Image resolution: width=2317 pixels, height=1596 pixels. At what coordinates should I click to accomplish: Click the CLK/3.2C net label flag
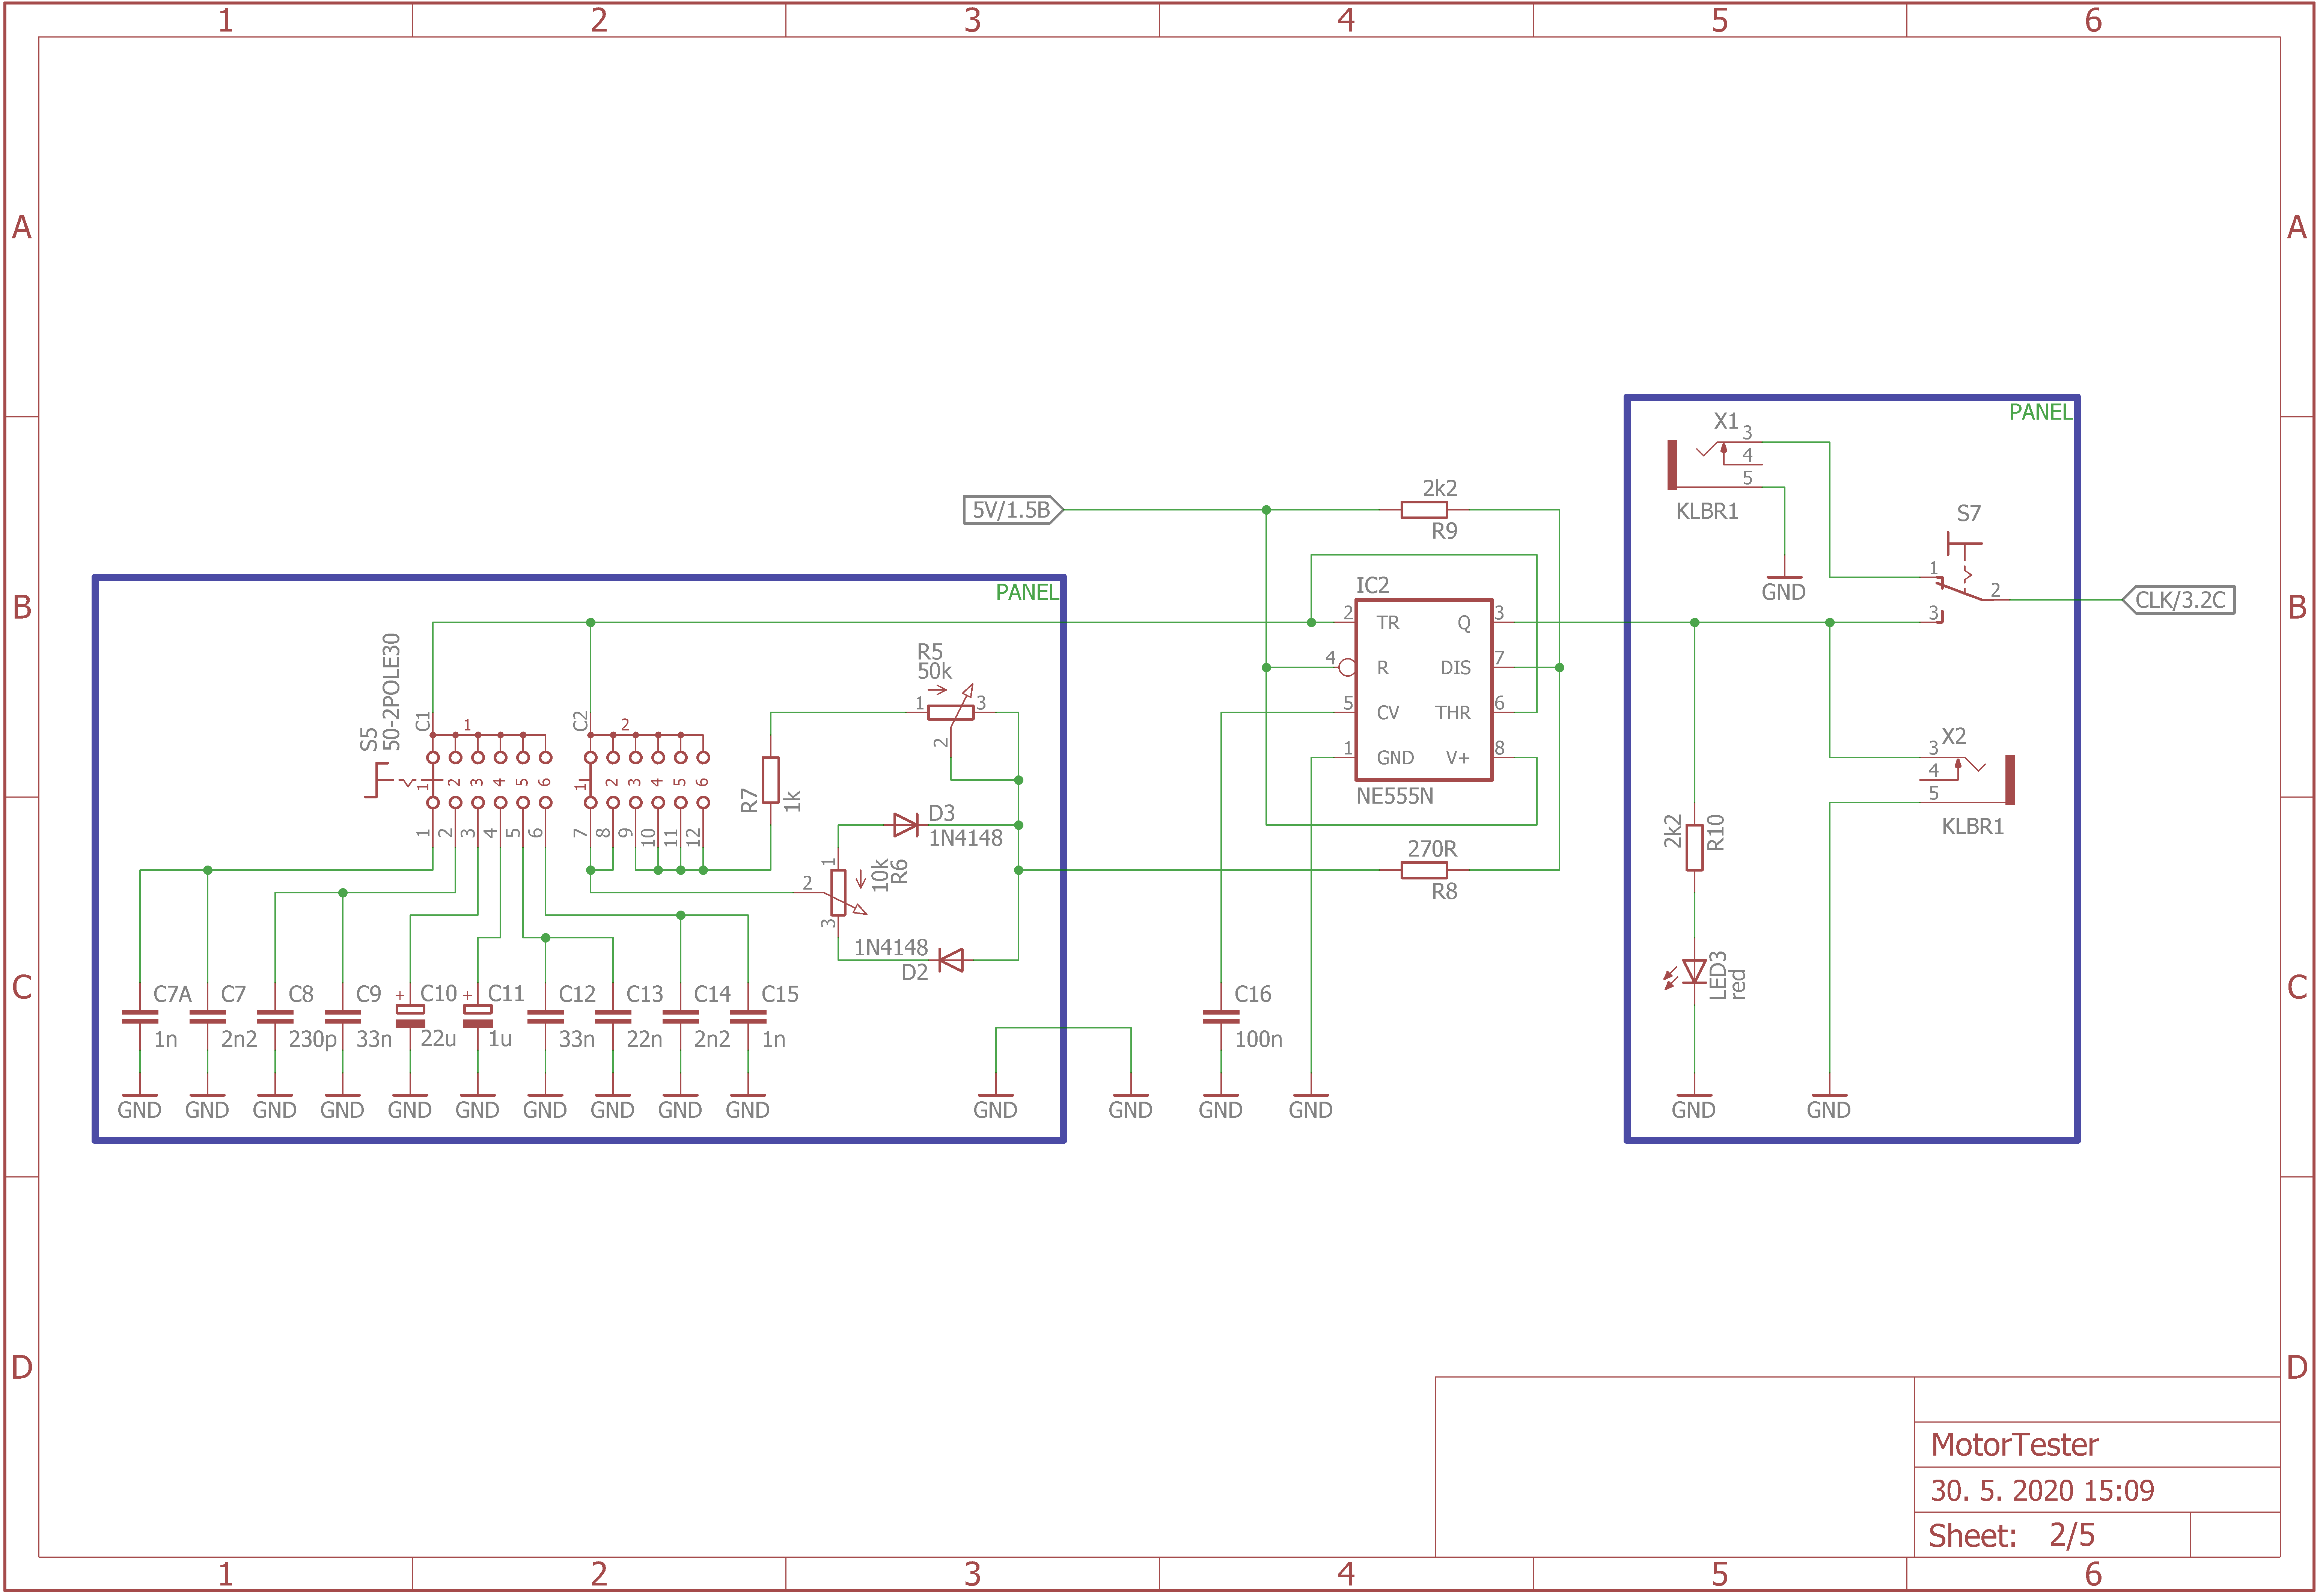(2178, 600)
